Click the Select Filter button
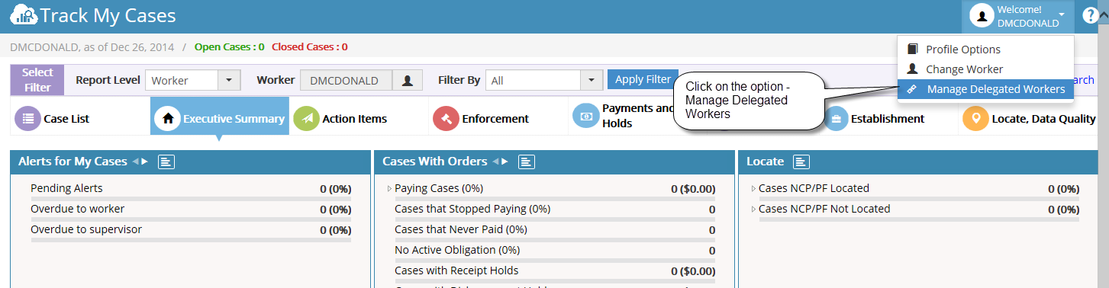 37,80
